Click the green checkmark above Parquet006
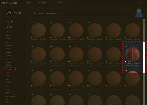The image size is (147, 105). [x=126, y=23]
